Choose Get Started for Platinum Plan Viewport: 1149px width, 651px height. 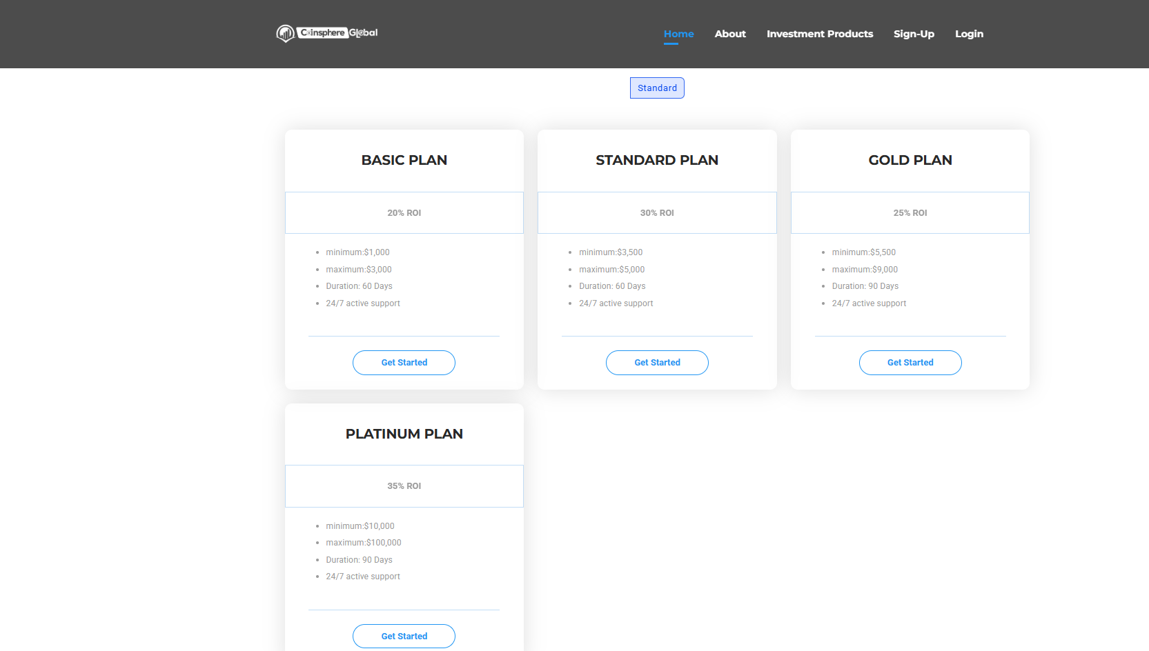404,636
